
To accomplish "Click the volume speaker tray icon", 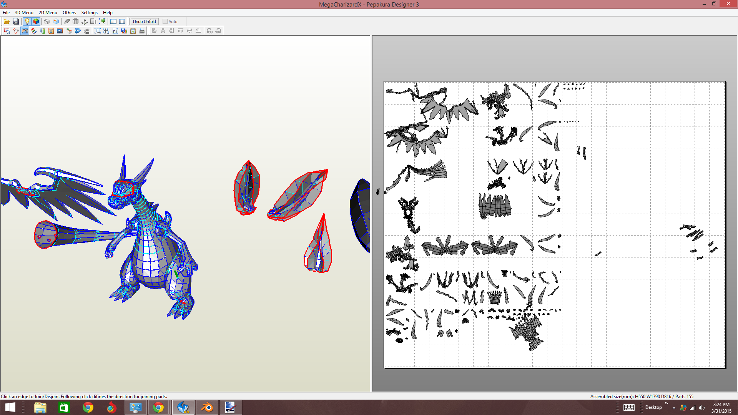I will [701, 408].
